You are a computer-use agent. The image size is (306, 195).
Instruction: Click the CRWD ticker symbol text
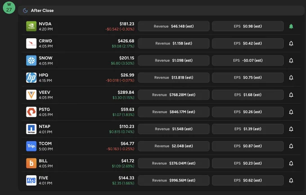click(x=45, y=41)
